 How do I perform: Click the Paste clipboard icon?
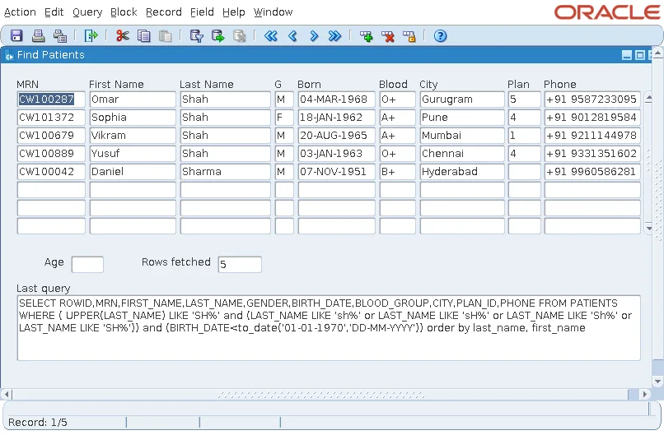pyautogui.click(x=165, y=36)
